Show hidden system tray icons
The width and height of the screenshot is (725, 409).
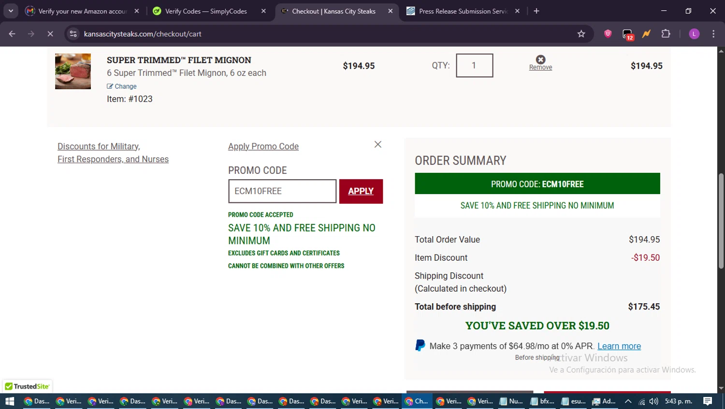628,401
